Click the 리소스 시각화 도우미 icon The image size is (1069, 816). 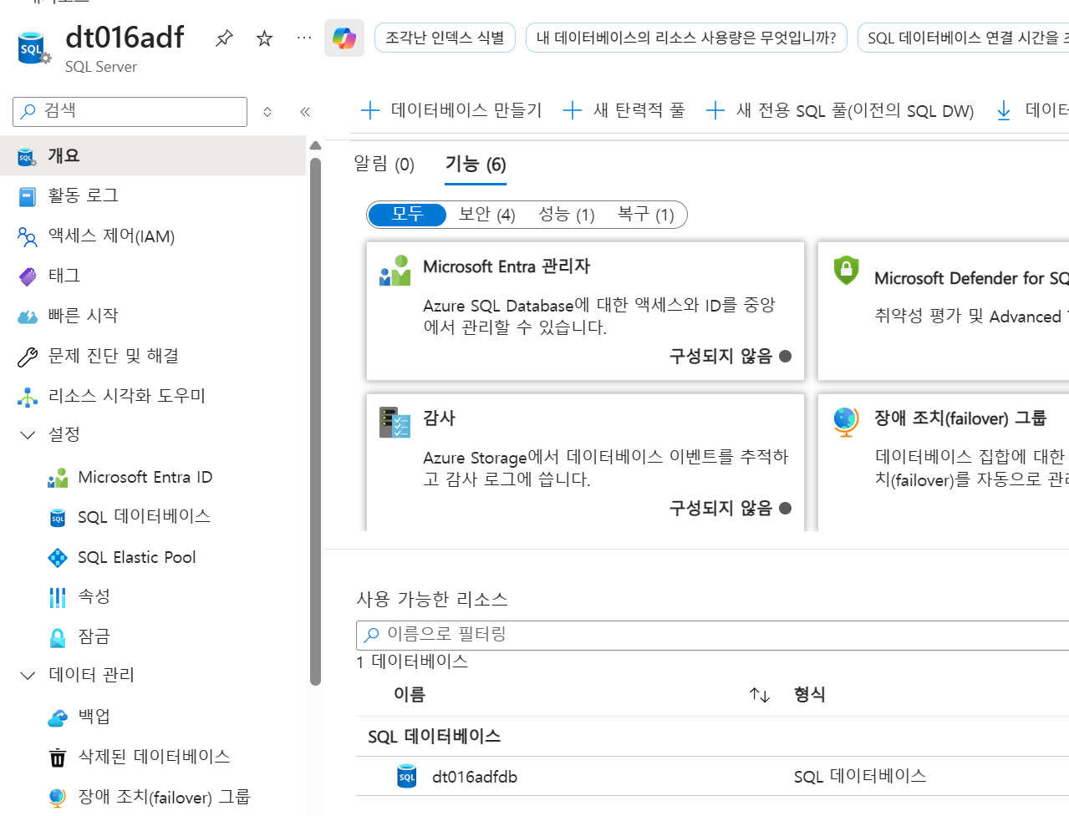(28, 397)
